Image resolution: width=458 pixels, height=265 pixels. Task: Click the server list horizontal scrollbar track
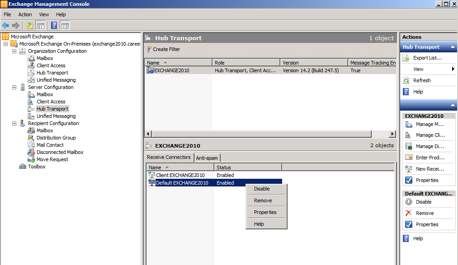tap(380, 134)
